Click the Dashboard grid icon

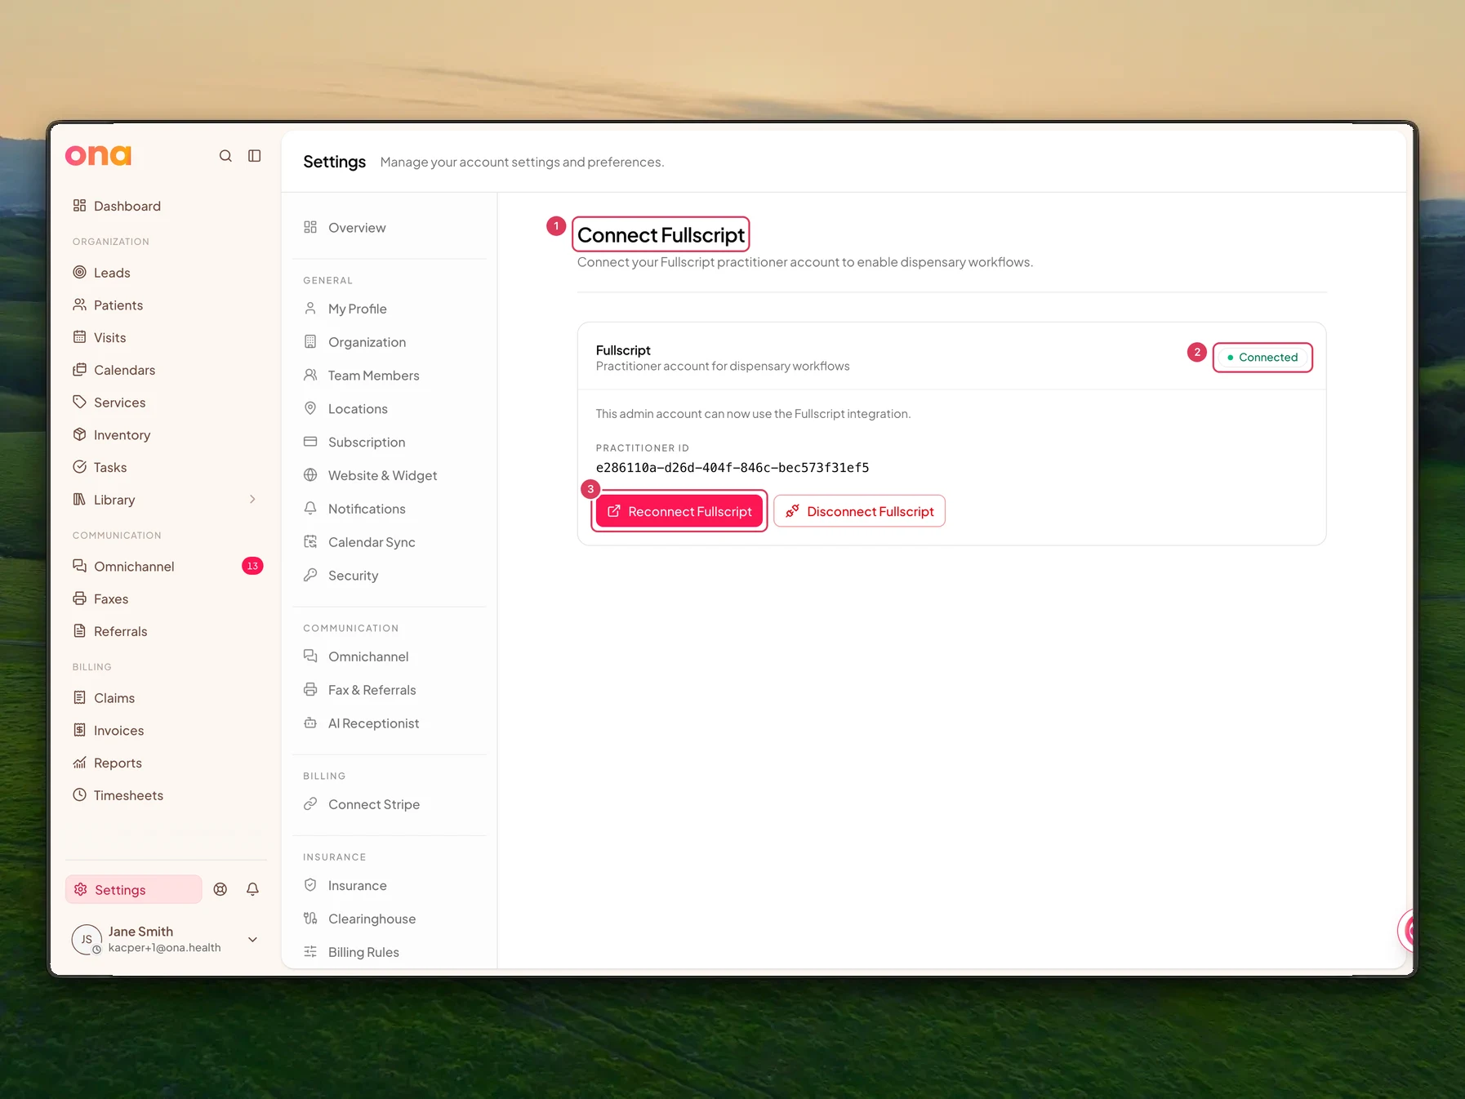coord(79,206)
